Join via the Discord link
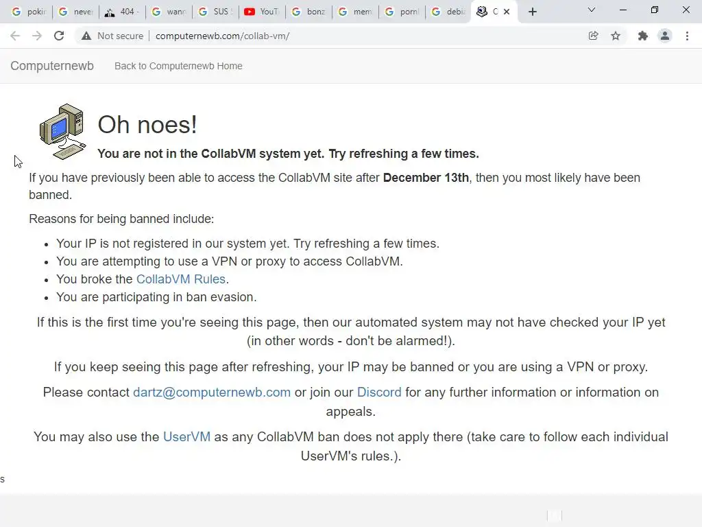Image resolution: width=702 pixels, height=527 pixels. (x=379, y=392)
